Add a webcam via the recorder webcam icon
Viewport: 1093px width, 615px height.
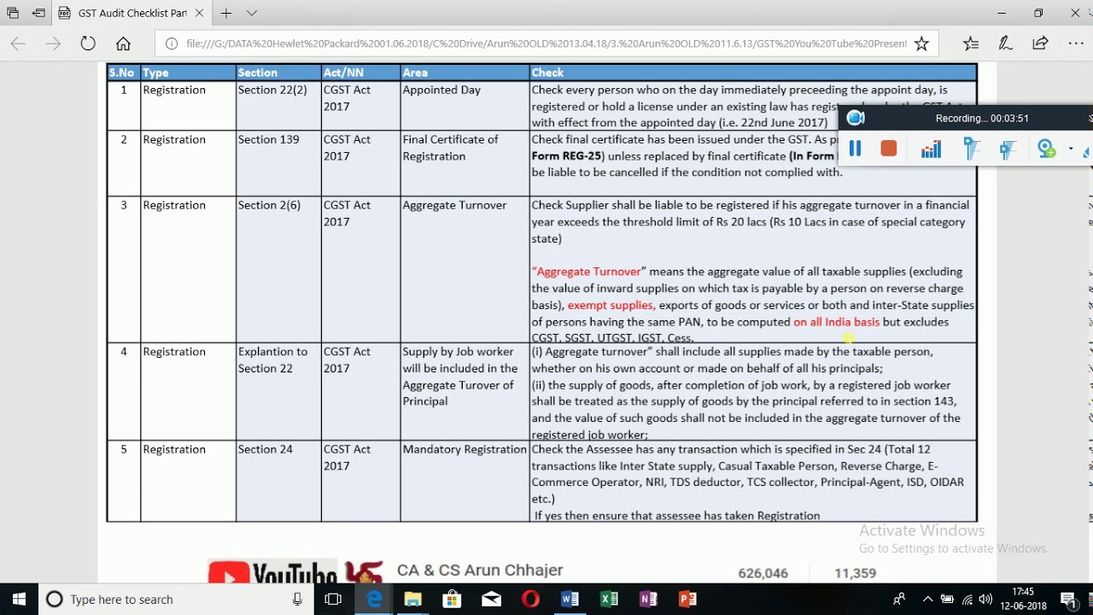point(1047,149)
